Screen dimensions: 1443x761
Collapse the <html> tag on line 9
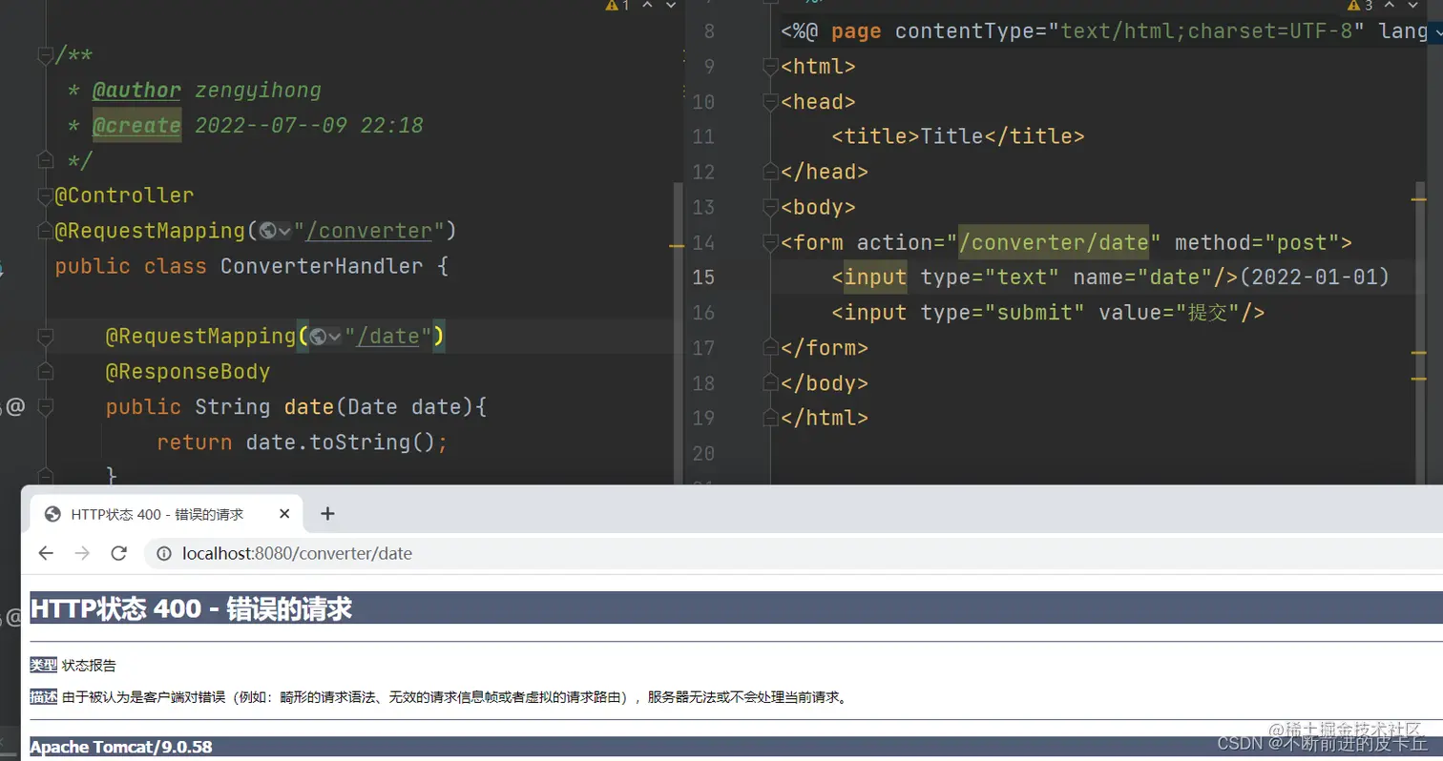pyautogui.click(x=771, y=67)
